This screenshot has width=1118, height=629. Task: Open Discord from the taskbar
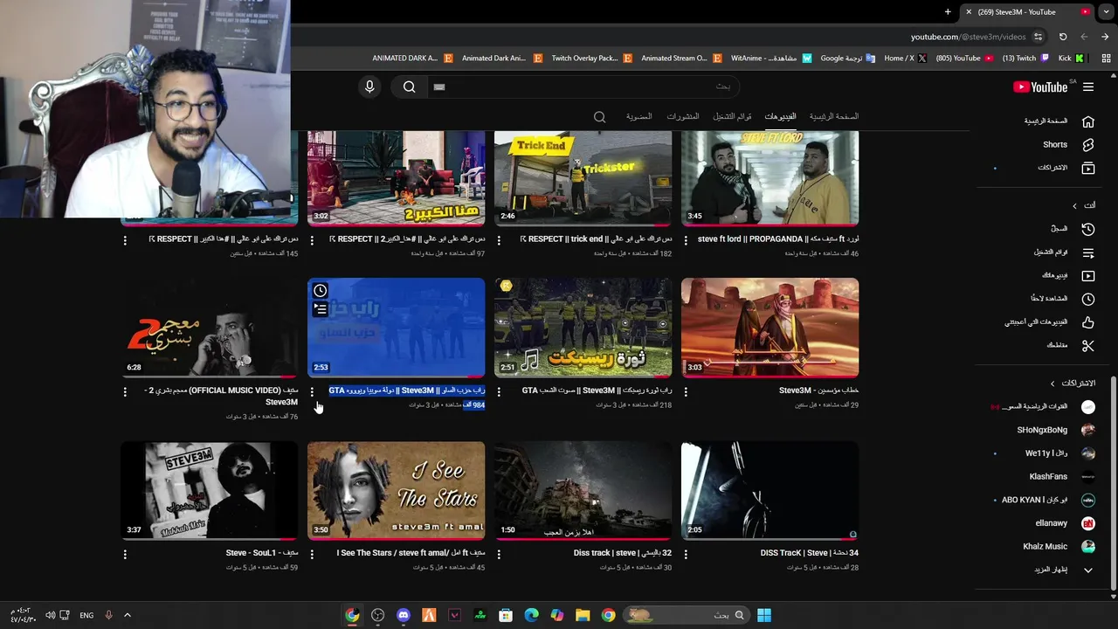(x=403, y=615)
